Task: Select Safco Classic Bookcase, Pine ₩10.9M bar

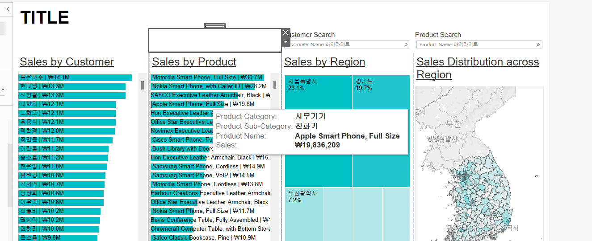Action: (x=170, y=238)
